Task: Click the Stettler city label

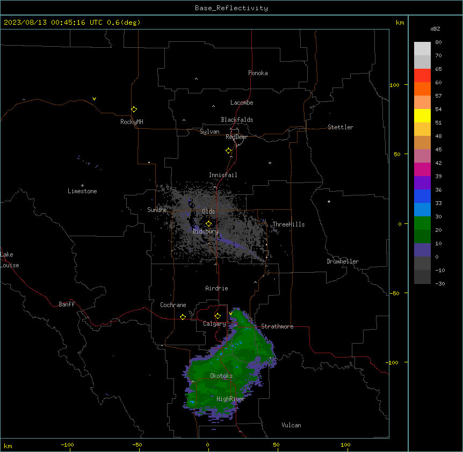Action: [x=341, y=127]
